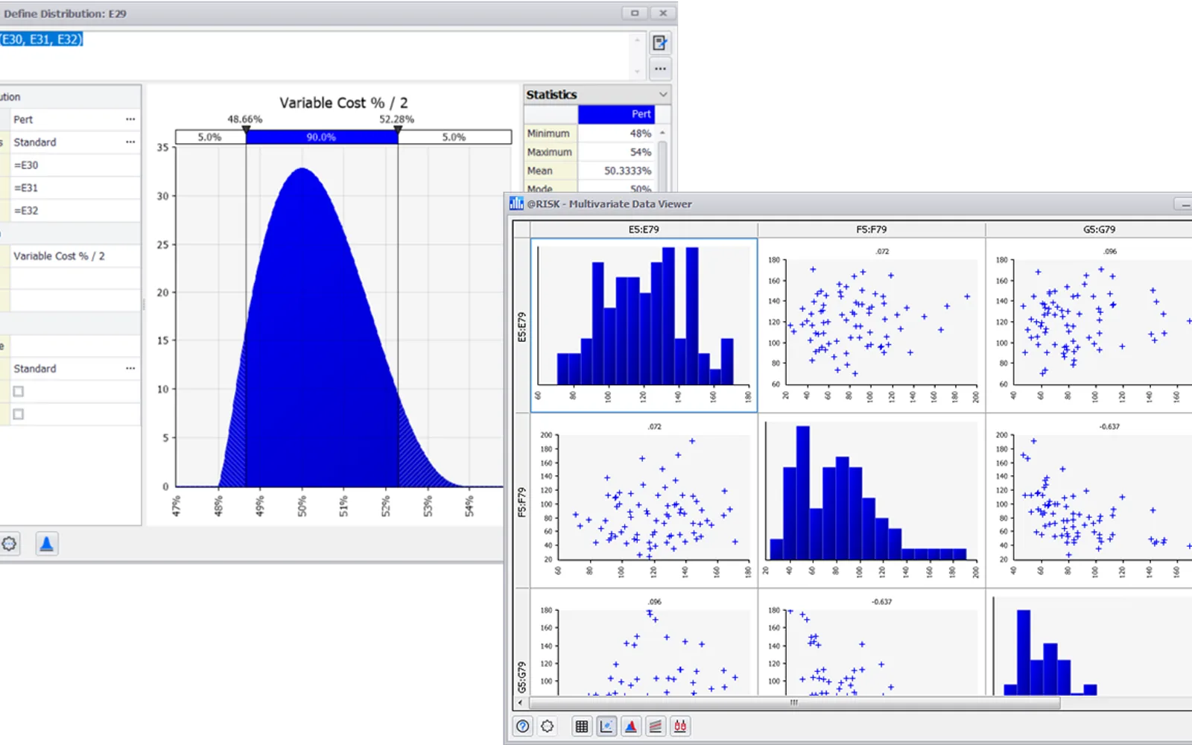
Task: Click the Statistics table vertical scrollbar
Action: (662, 162)
